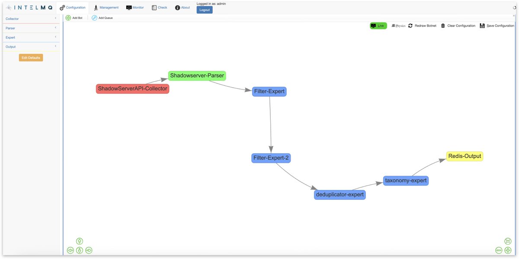519x259 pixels.
Task: Click the Clear Configuration trash icon
Action: [x=443, y=26]
